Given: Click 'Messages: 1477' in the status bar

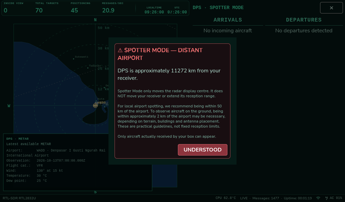Looking at the screenshot, I should [x=265, y=198].
